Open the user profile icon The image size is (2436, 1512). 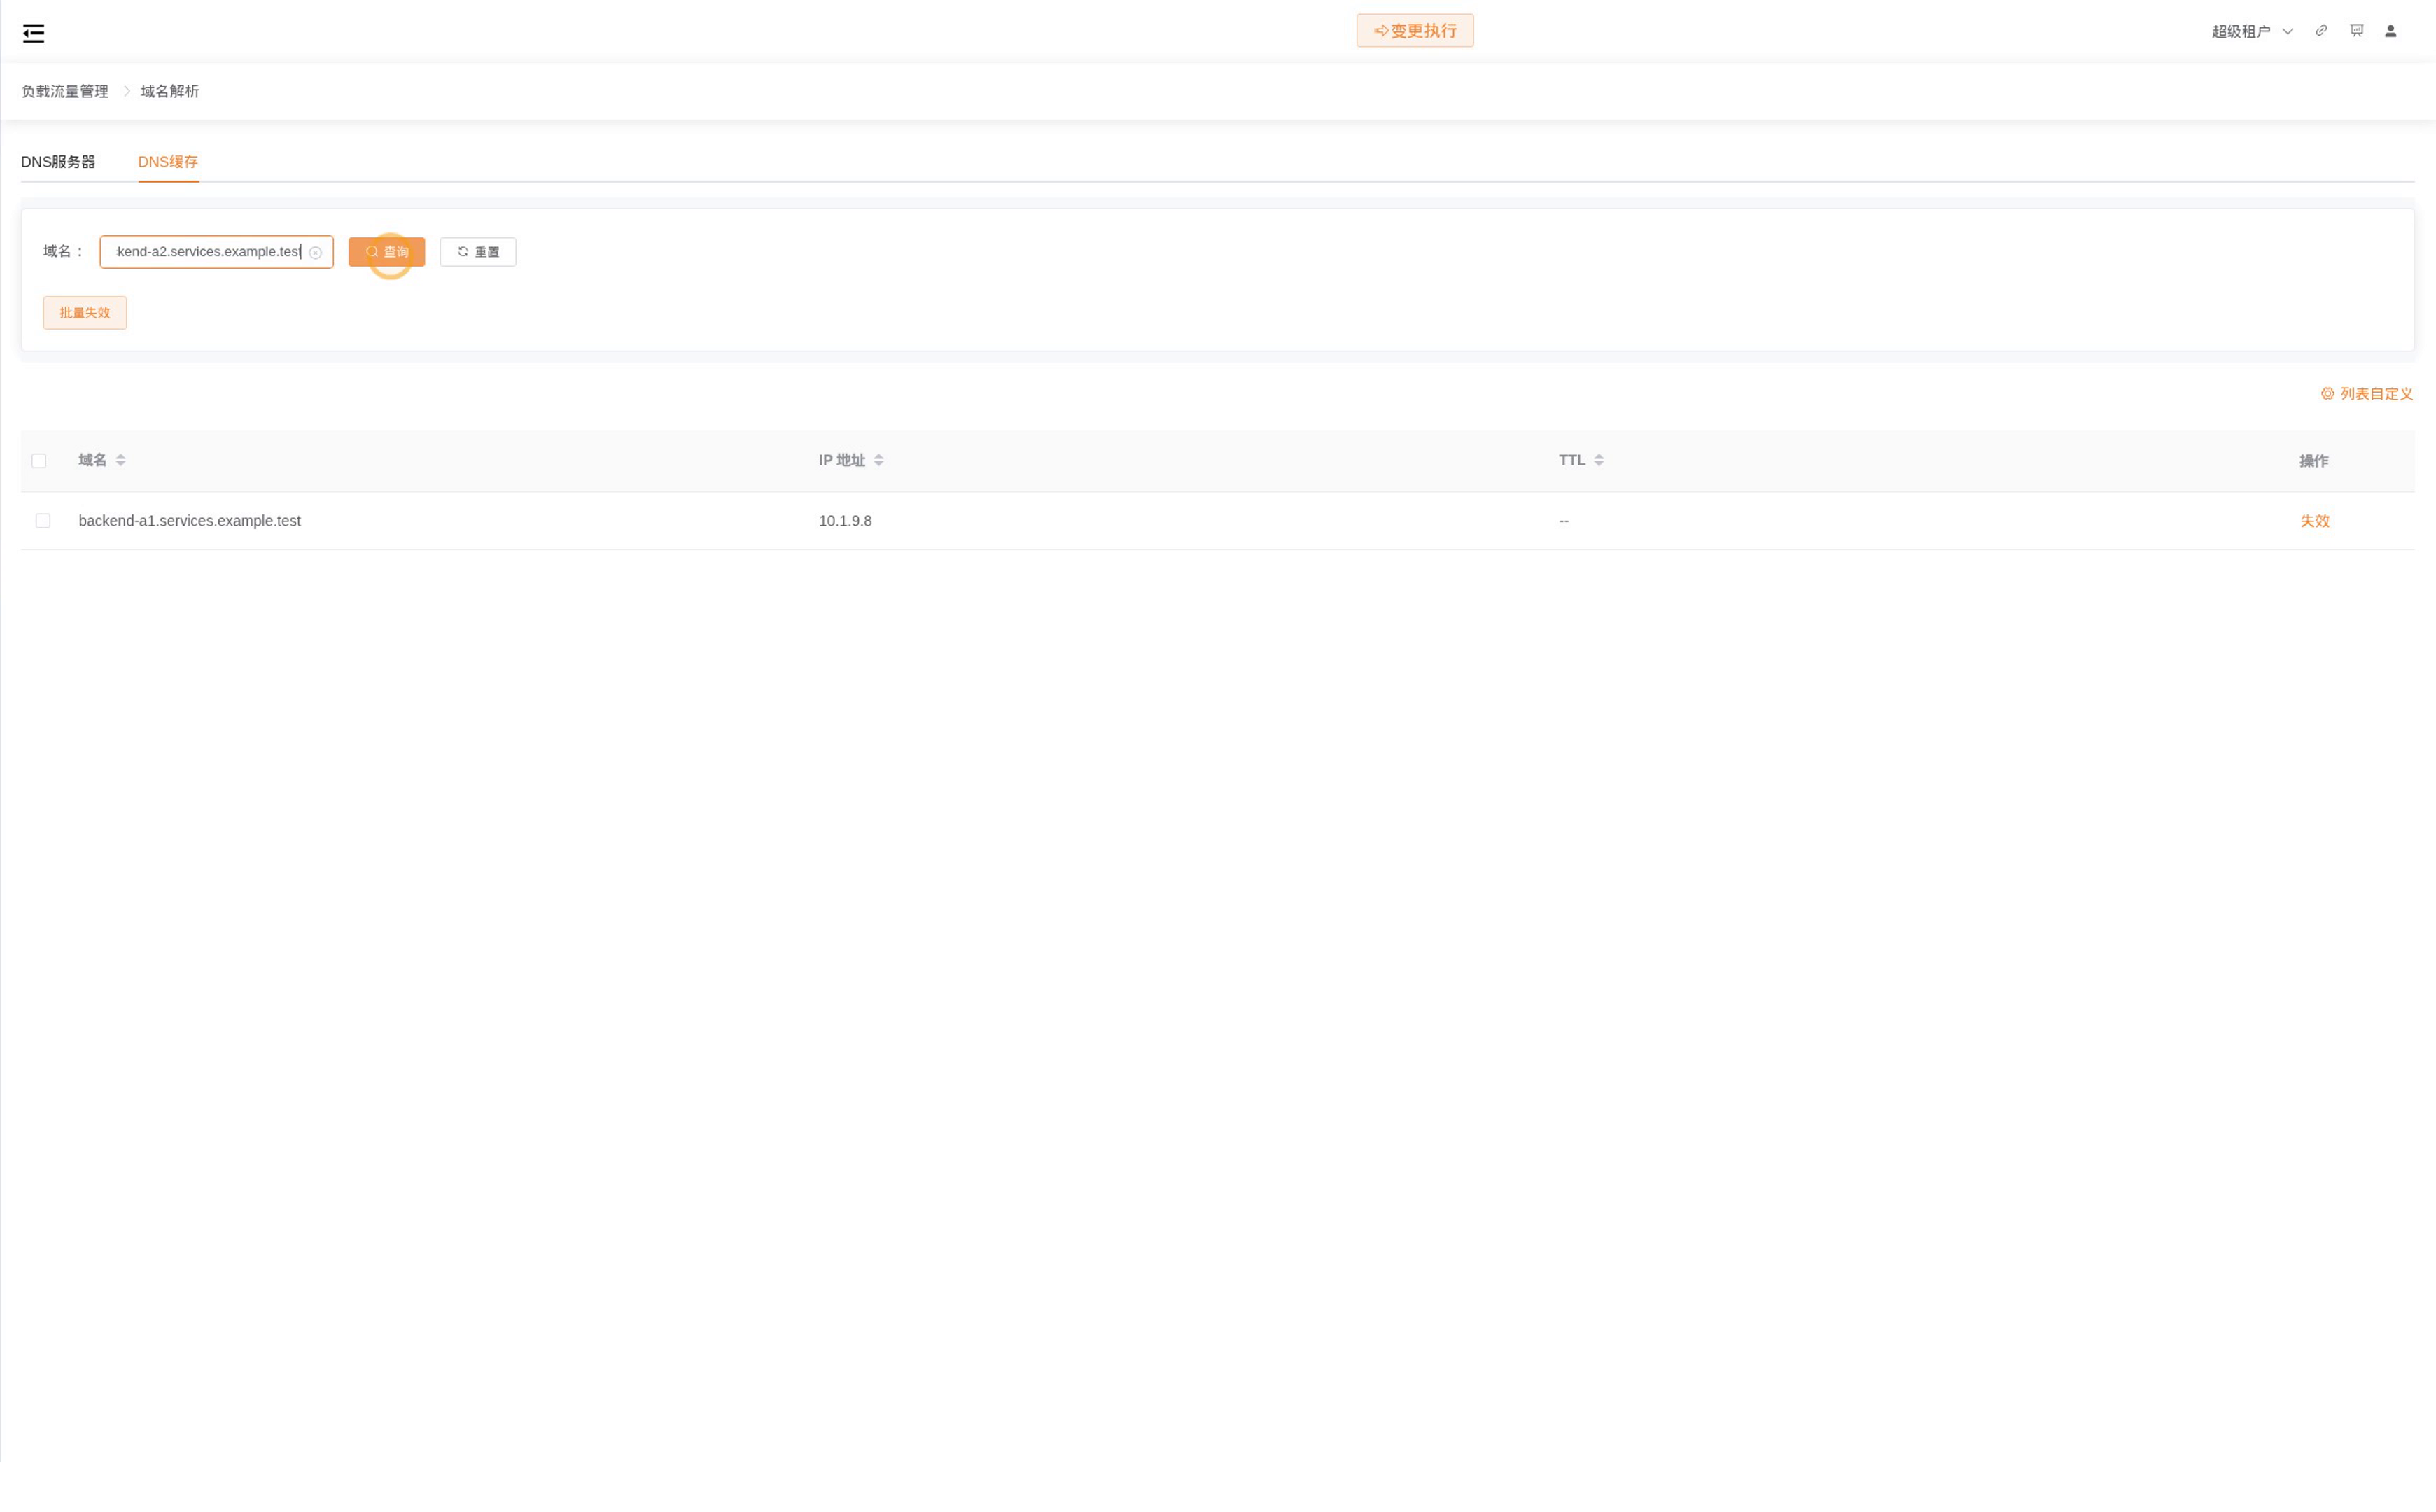point(2391,31)
